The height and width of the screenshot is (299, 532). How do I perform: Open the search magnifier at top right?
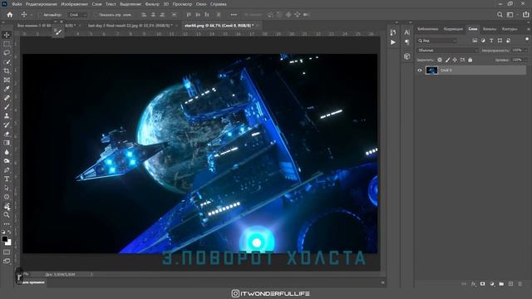[500, 15]
